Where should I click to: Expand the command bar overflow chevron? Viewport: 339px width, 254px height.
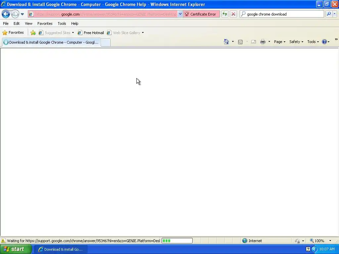click(336, 39)
